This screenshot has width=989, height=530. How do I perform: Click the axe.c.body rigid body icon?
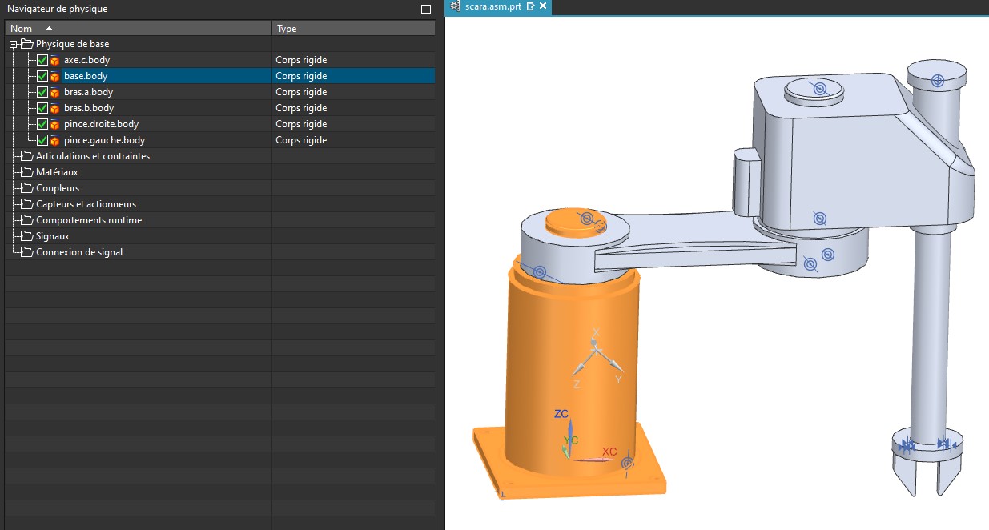(54, 60)
